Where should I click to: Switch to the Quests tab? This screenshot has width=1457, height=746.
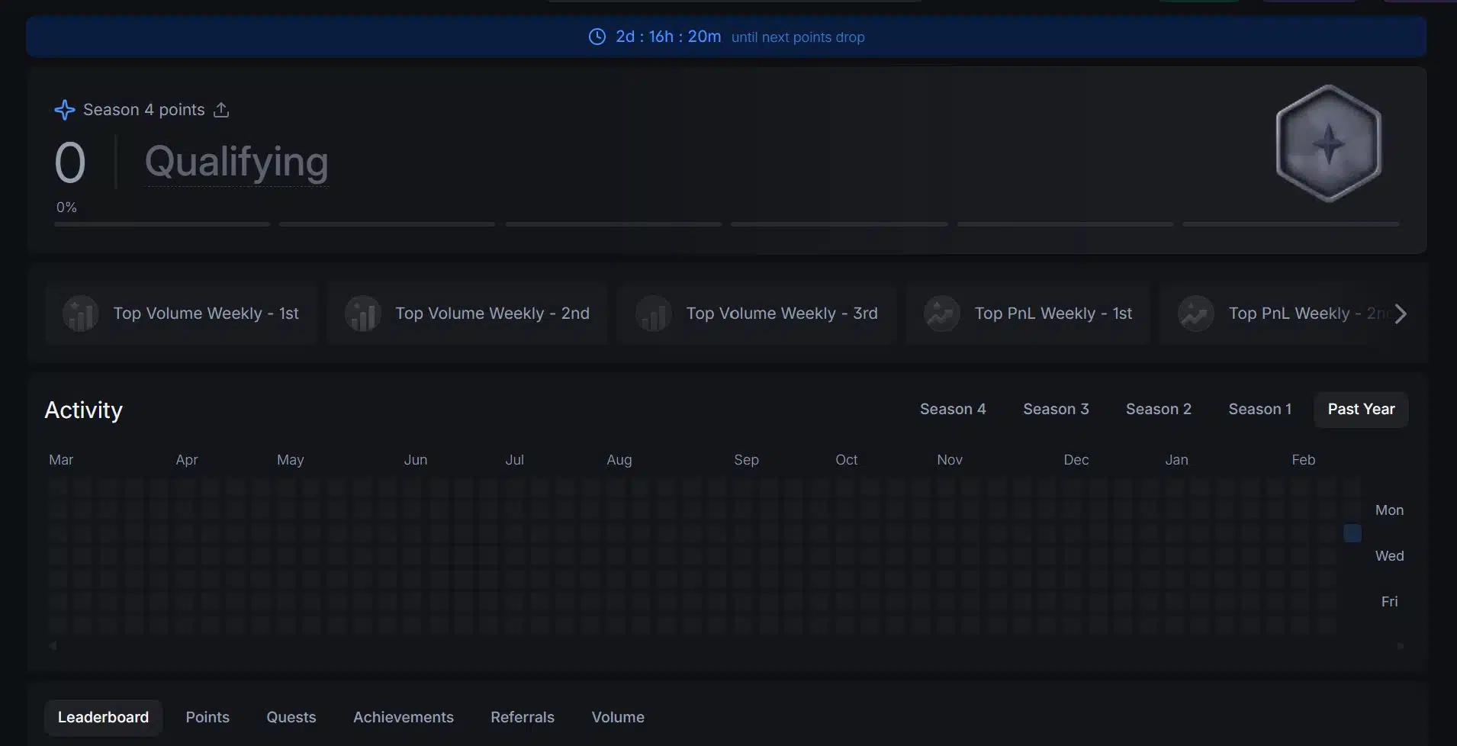(291, 717)
